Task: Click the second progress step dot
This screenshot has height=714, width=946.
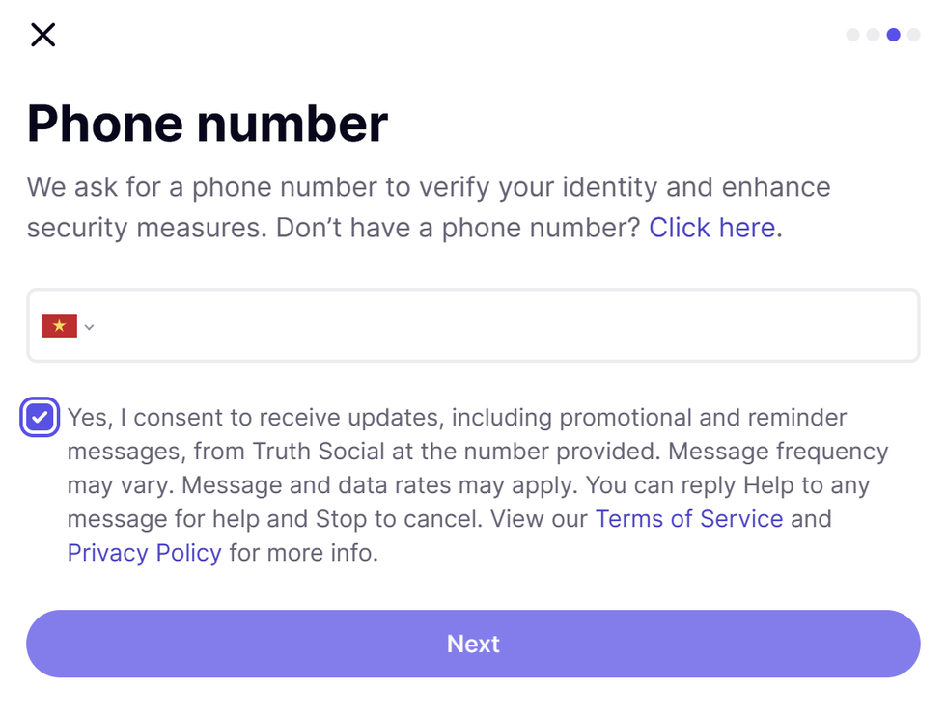Action: coord(873,35)
